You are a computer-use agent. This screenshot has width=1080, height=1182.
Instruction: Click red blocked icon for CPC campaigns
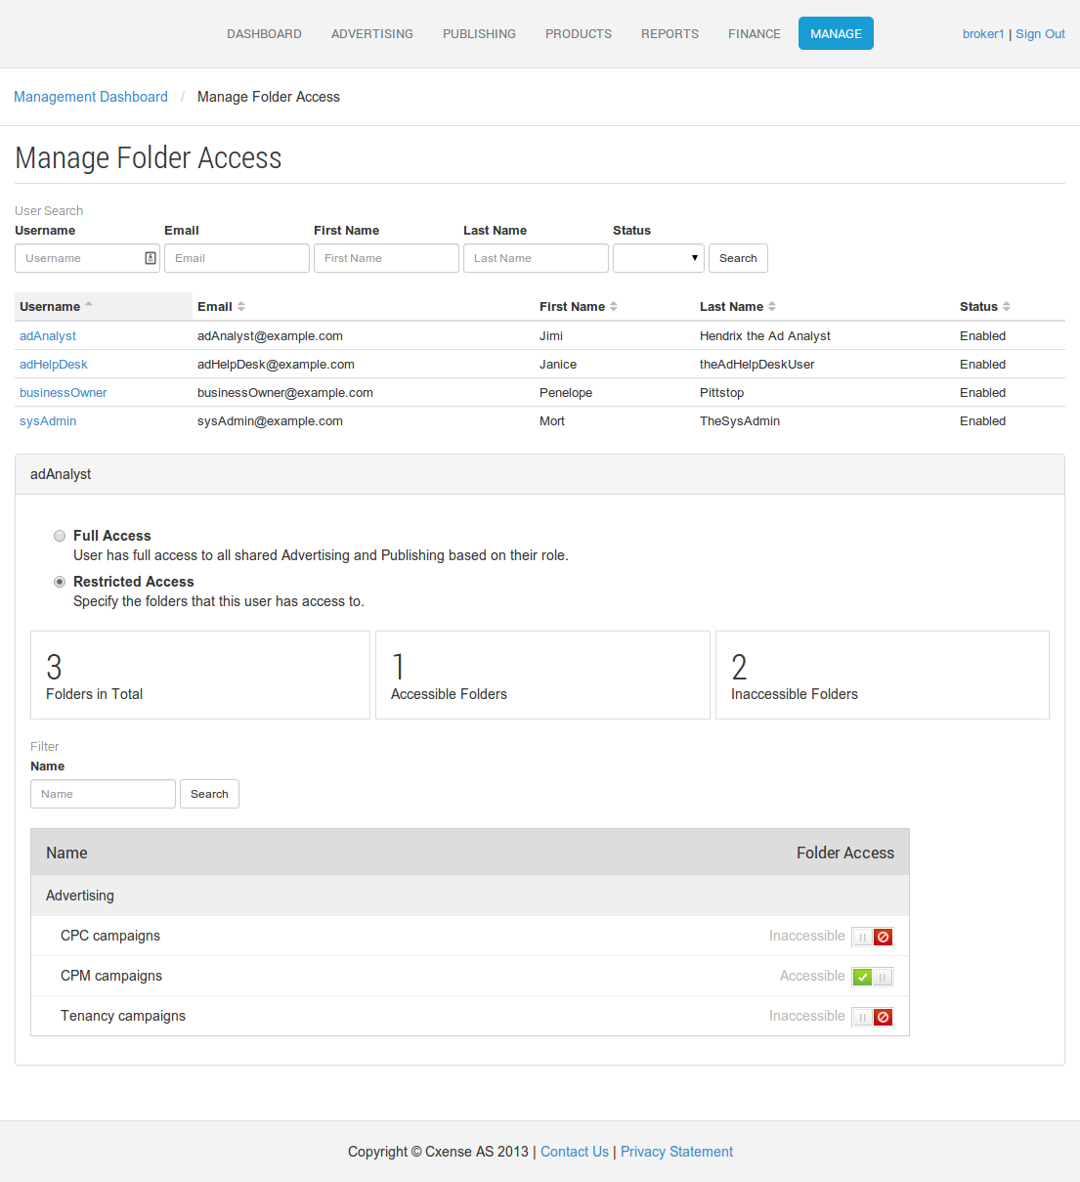[x=884, y=937]
